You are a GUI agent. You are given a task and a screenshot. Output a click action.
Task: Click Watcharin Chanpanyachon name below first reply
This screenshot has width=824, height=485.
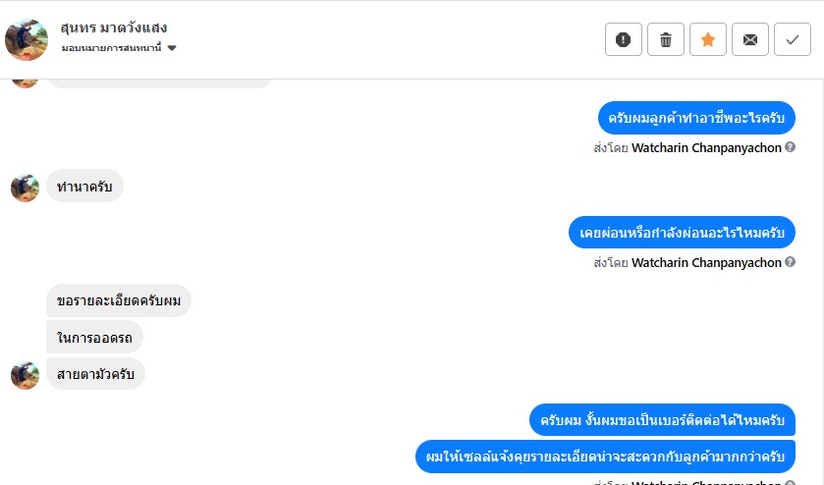(x=706, y=147)
